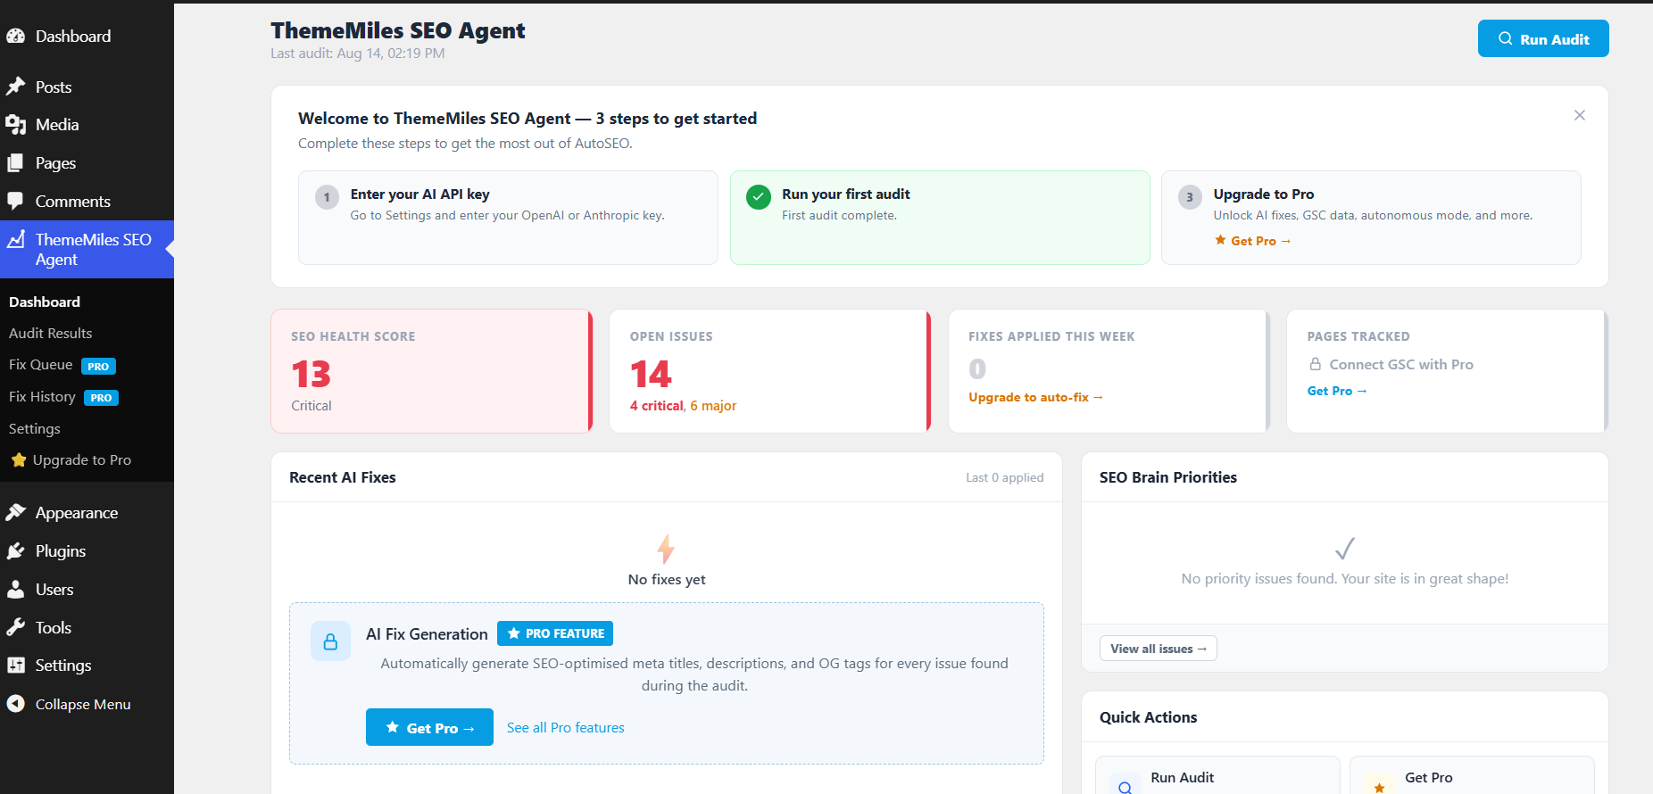Click the Appearance paintbrush icon
1653x794 pixels.
(x=15, y=512)
